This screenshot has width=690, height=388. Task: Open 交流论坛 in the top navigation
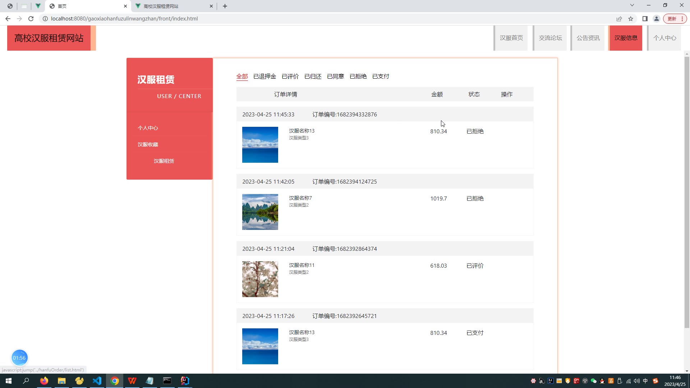click(550, 38)
